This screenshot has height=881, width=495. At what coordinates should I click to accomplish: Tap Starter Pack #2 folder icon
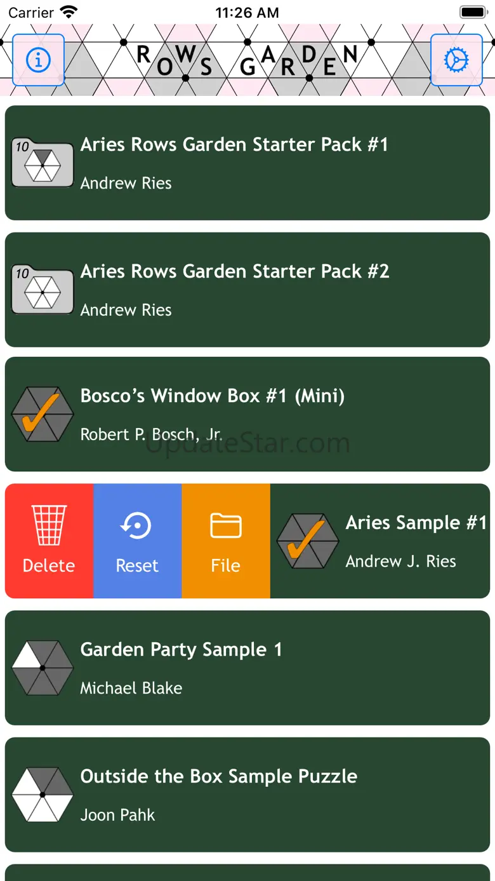pyautogui.click(x=43, y=290)
